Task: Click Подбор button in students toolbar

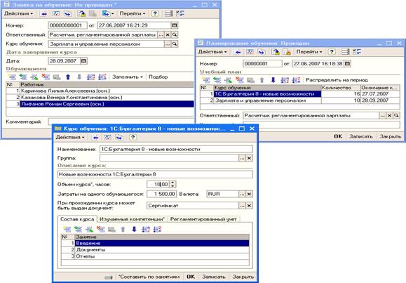Action: point(158,77)
